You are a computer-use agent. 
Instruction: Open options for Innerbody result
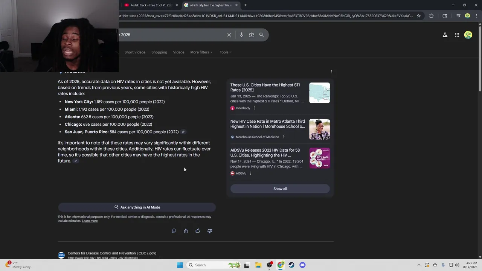[x=254, y=108]
